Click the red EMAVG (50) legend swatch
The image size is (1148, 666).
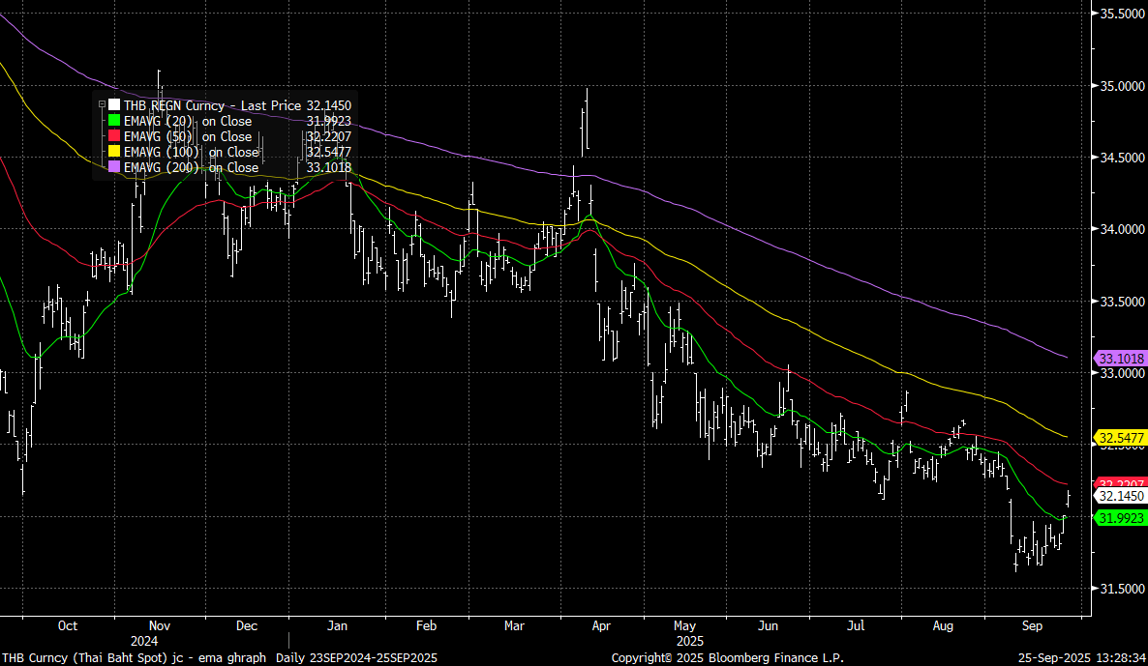pos(114,136)
